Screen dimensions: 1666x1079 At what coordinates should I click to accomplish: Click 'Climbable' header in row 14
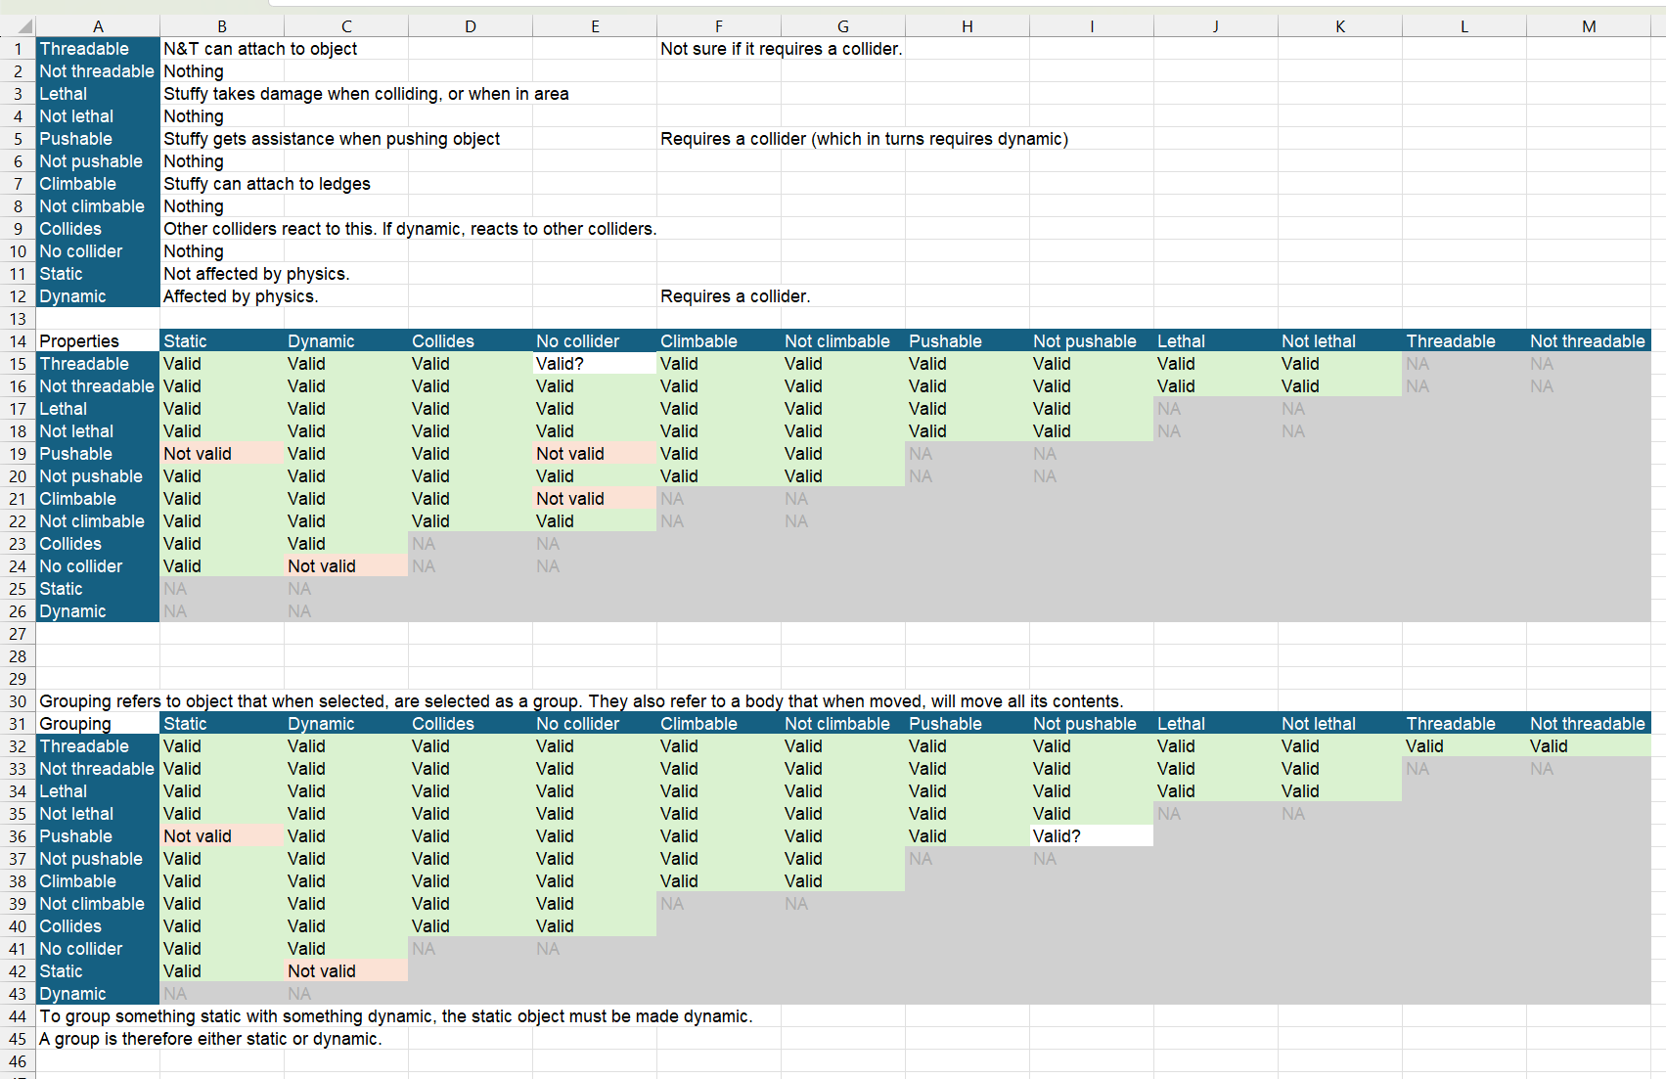point(719,341)
